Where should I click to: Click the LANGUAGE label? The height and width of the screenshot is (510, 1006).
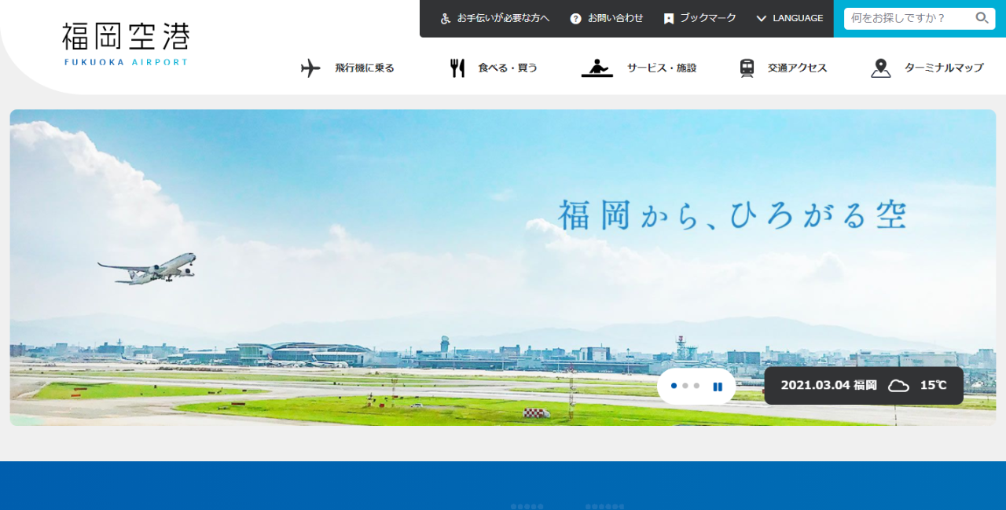(x=798, y=18)
